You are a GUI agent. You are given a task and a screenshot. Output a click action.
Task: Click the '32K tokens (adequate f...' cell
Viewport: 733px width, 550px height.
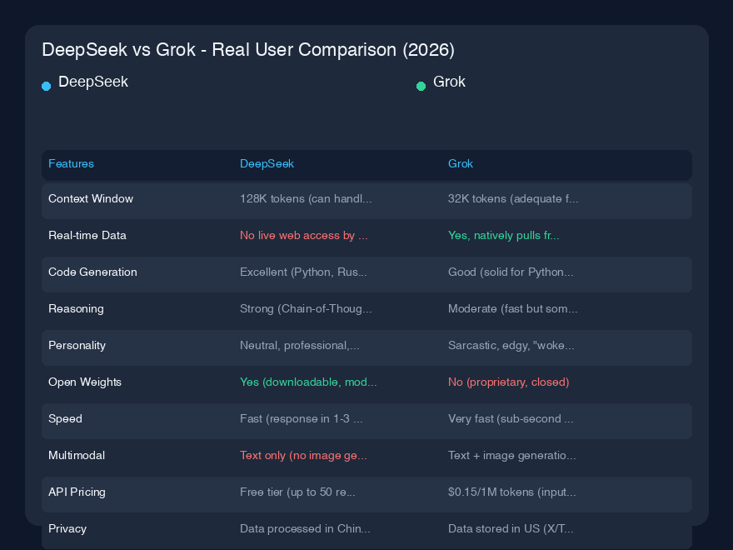point(513,199)
